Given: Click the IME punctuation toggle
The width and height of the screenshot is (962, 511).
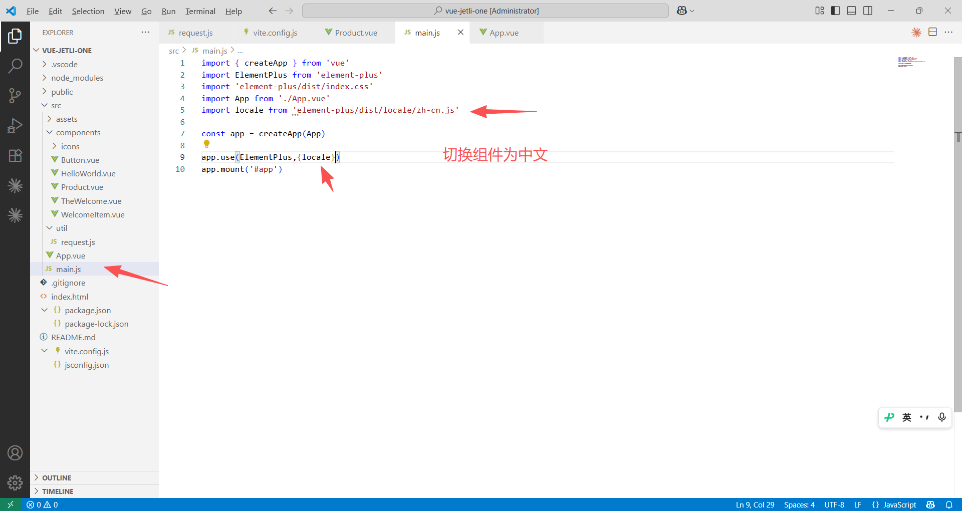Looking at the screenshot, I should (x=924, y=417).
